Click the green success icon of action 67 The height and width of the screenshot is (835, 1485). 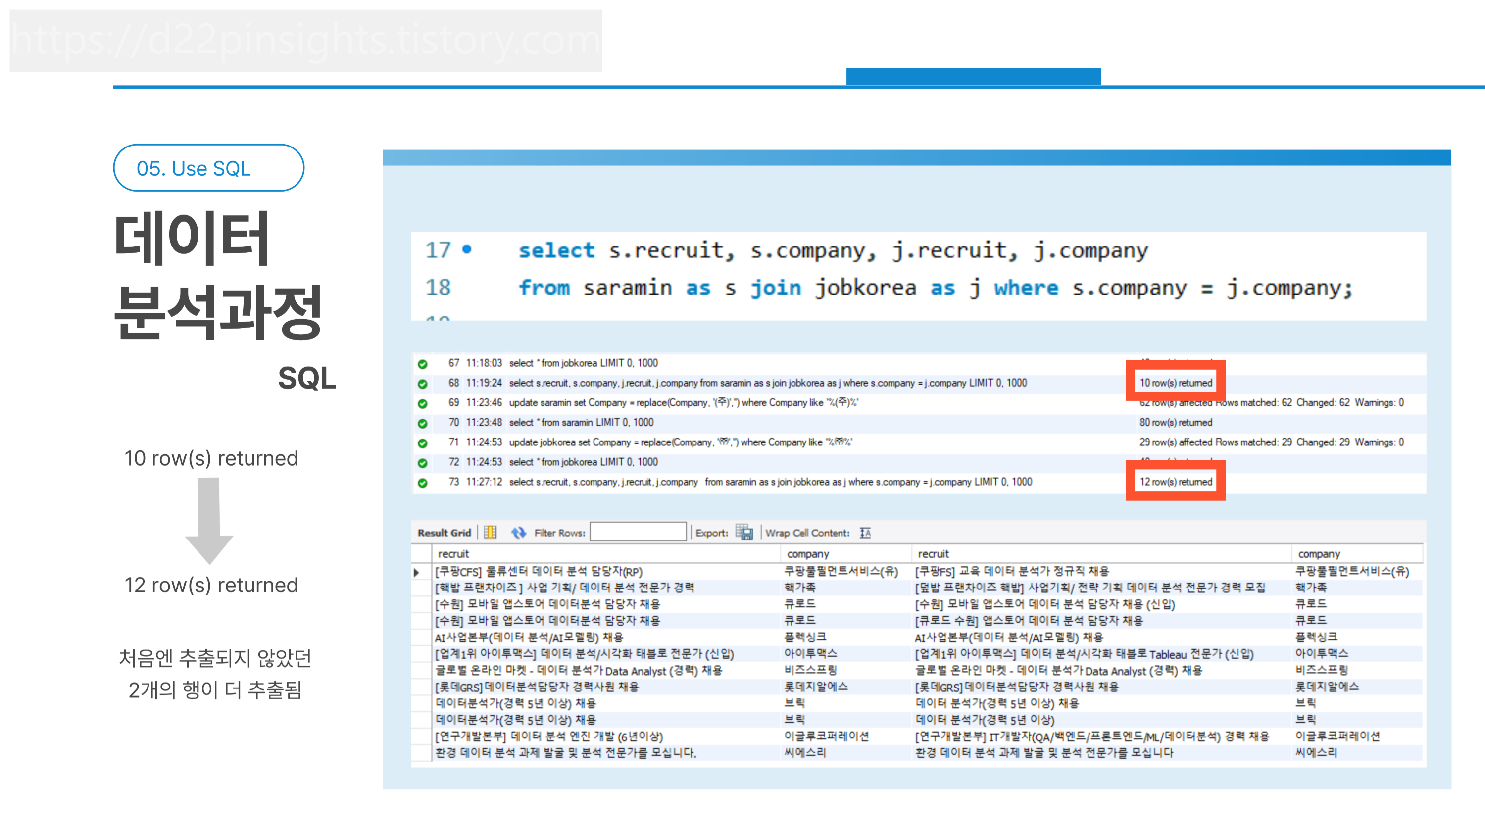[423, 364]
